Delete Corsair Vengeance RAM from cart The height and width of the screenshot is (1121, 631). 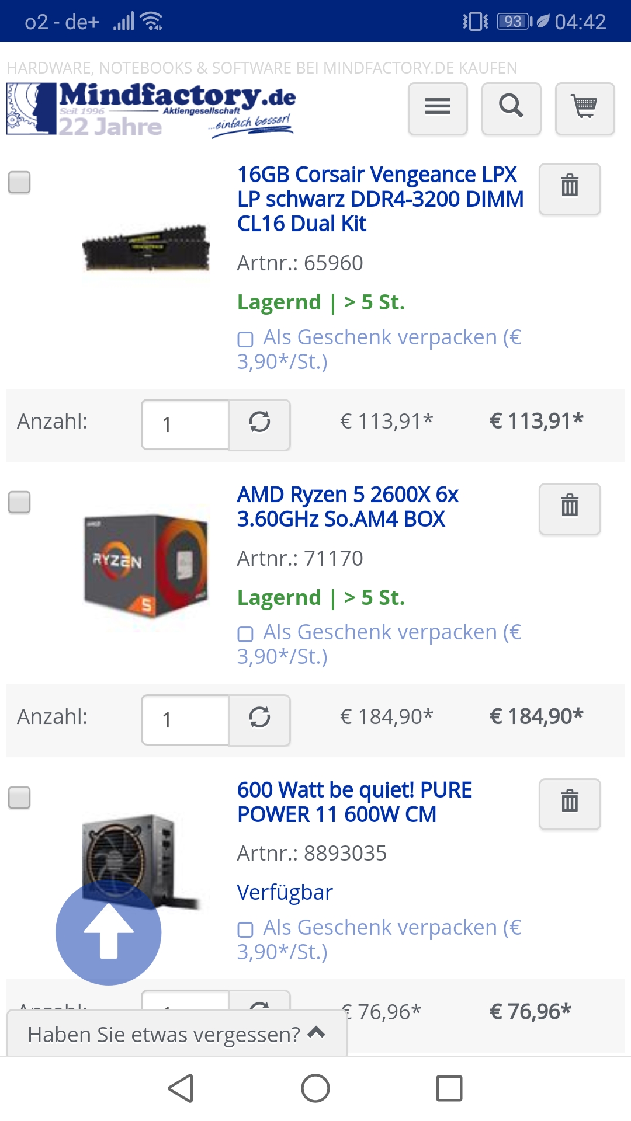pyautogui.click(x=570, y=188)
